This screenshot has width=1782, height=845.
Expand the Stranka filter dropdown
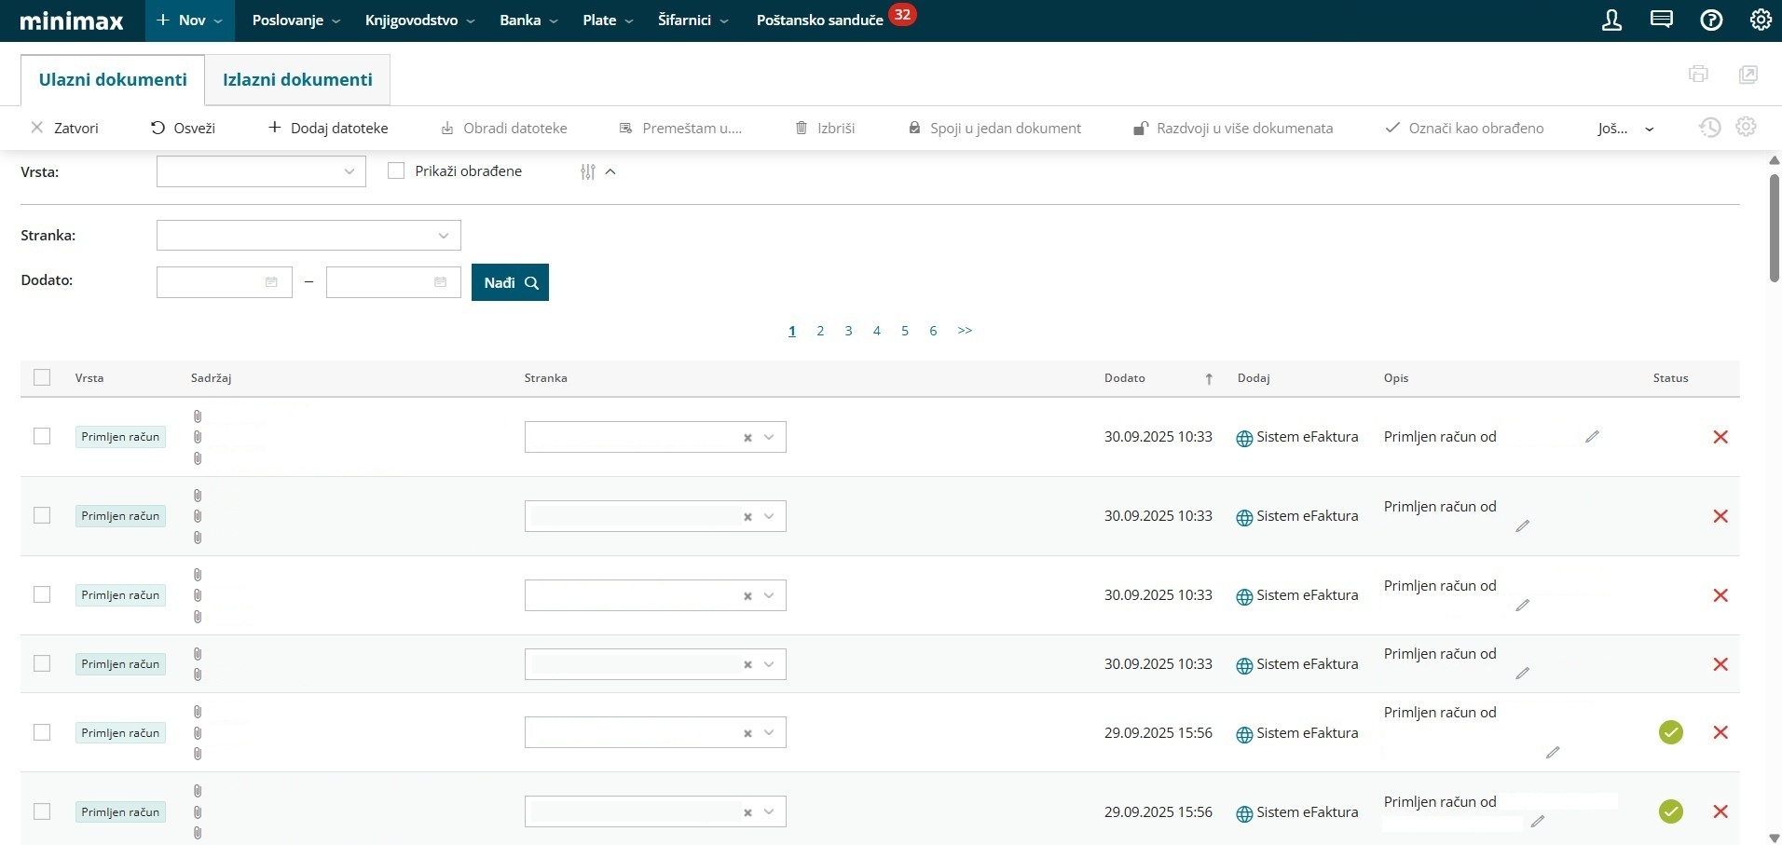[x=308, y=236]
